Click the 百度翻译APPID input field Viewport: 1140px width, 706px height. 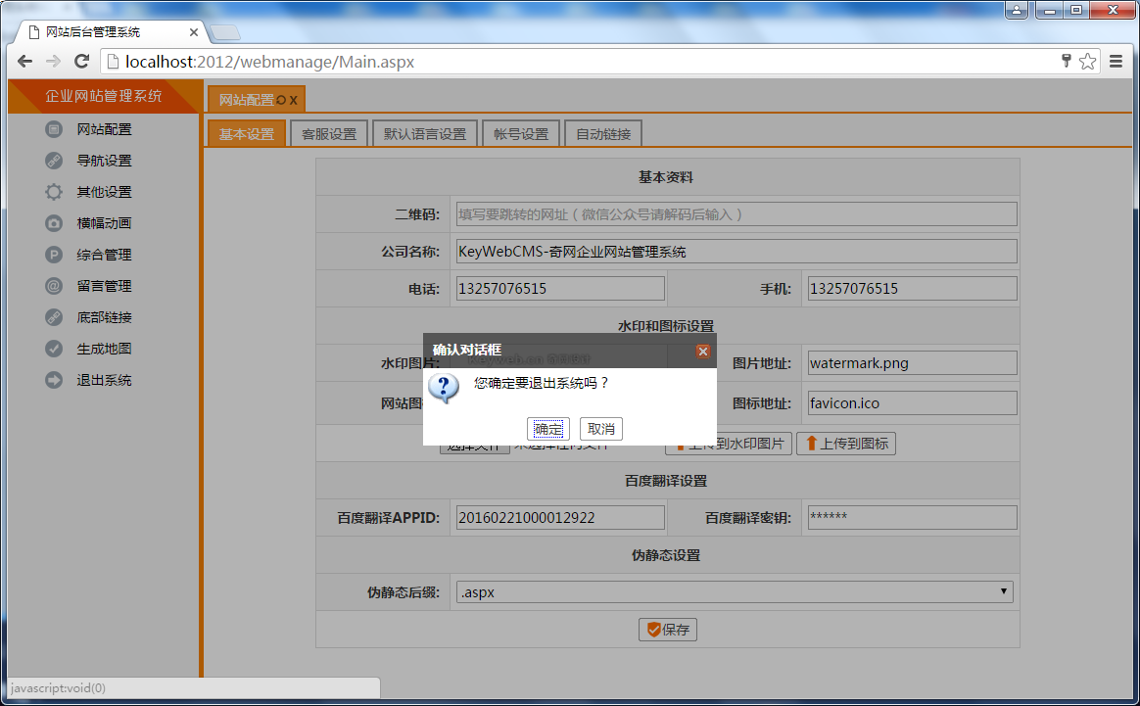pyautogui.click(x=560, y=518)
